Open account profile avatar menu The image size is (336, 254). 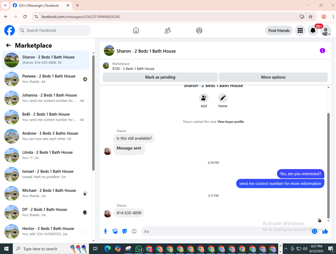tap(326, 30)
